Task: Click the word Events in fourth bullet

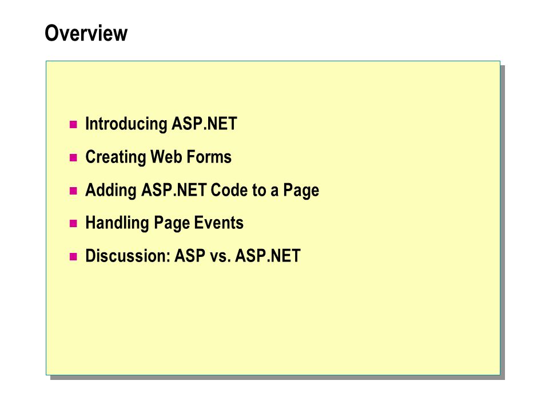Action: (x=219, y=223)
